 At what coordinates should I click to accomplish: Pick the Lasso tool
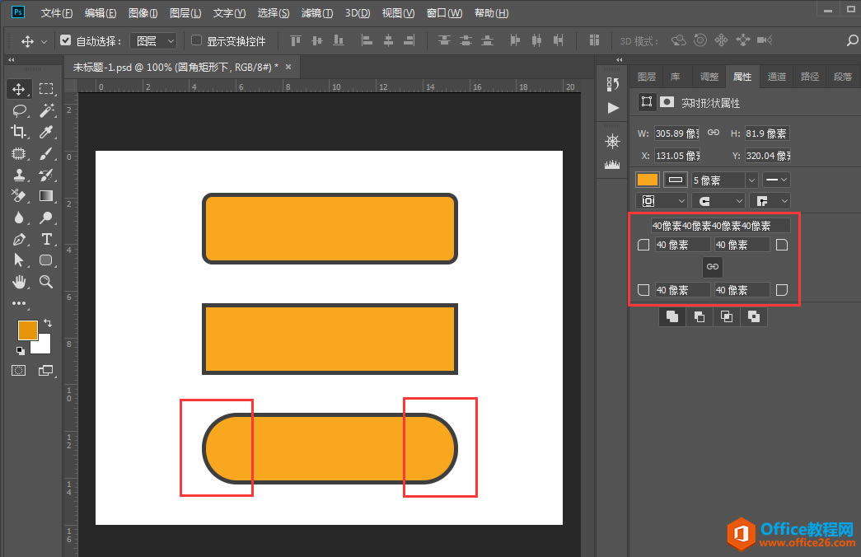point(19,110)
